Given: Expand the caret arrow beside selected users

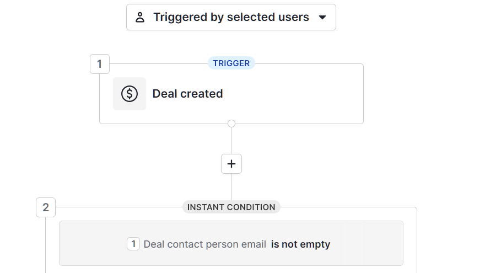Looking at the screenshot, I should click(x=322, y=17).
